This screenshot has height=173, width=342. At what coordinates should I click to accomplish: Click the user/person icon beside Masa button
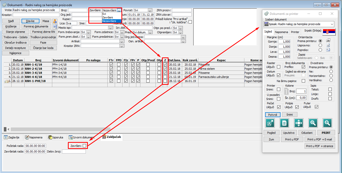(x=55, y=21)
